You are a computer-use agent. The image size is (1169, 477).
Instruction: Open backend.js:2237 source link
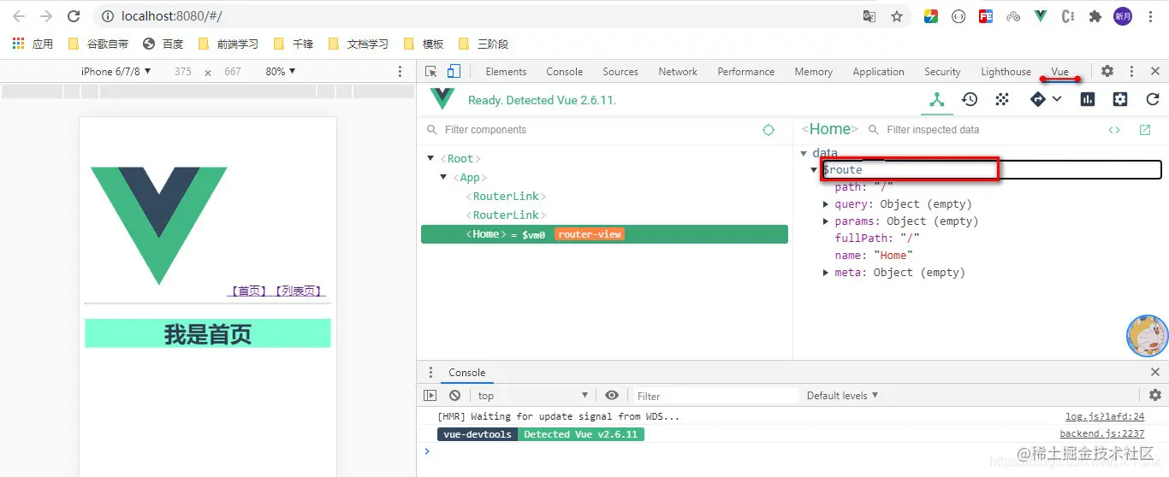coord(1102,434)
